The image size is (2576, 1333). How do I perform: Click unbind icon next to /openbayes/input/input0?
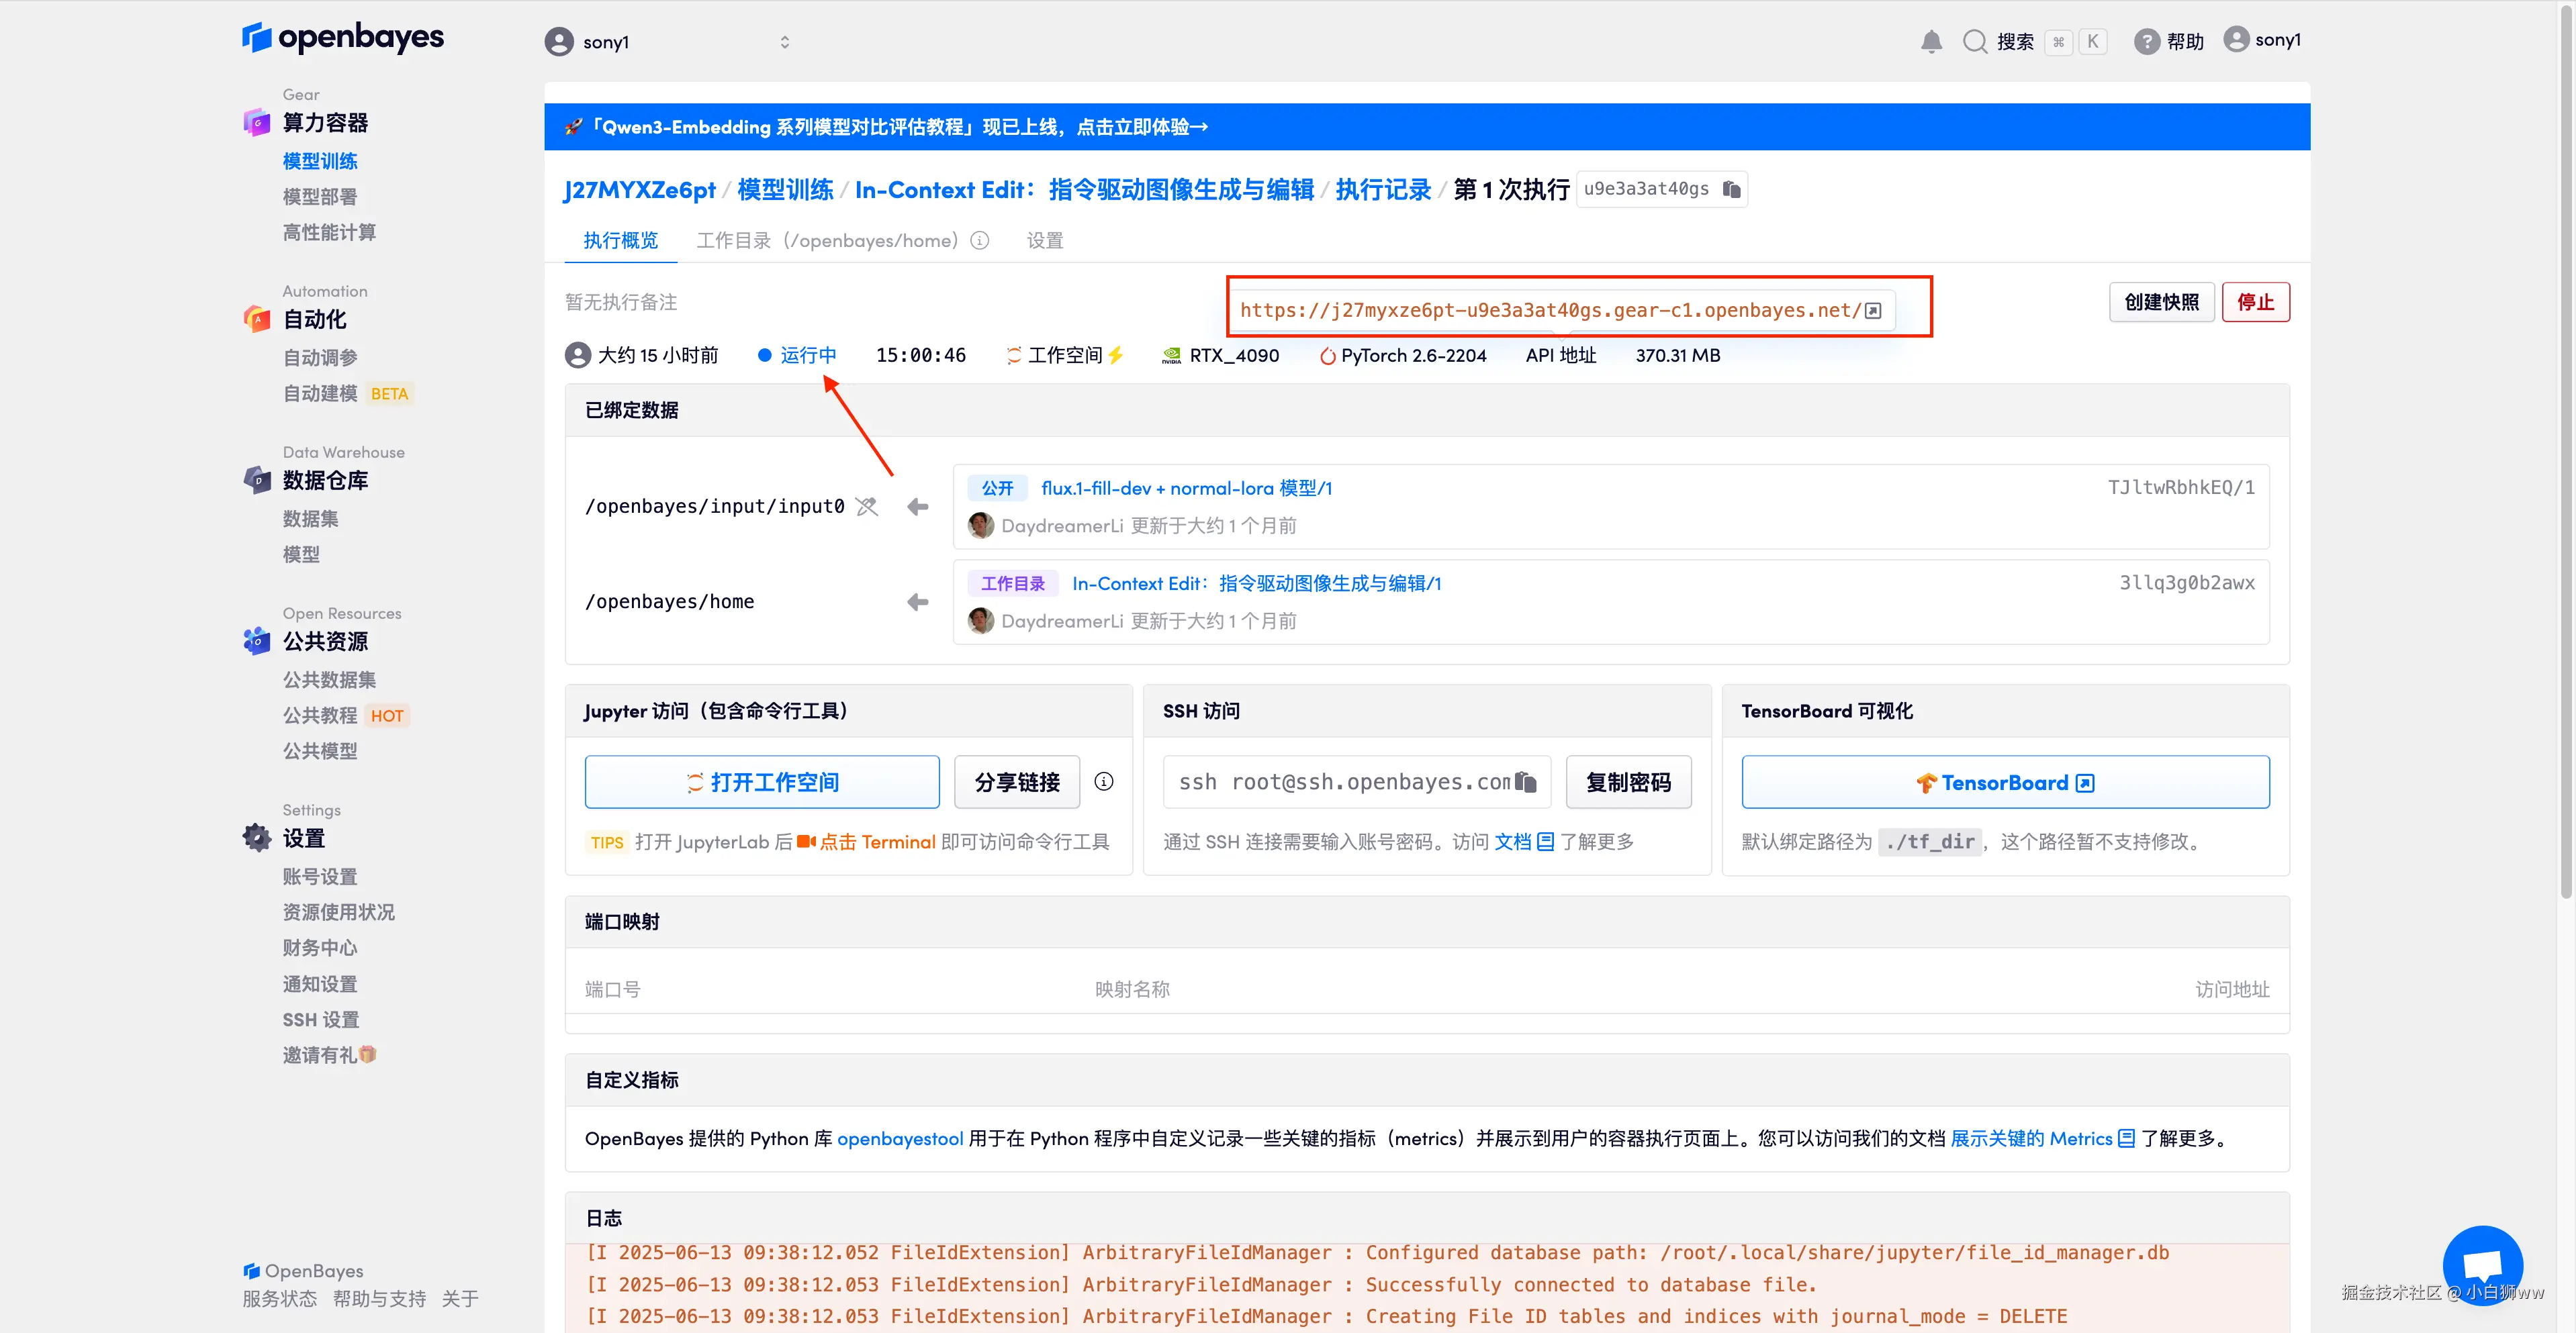tap(867, 507)
